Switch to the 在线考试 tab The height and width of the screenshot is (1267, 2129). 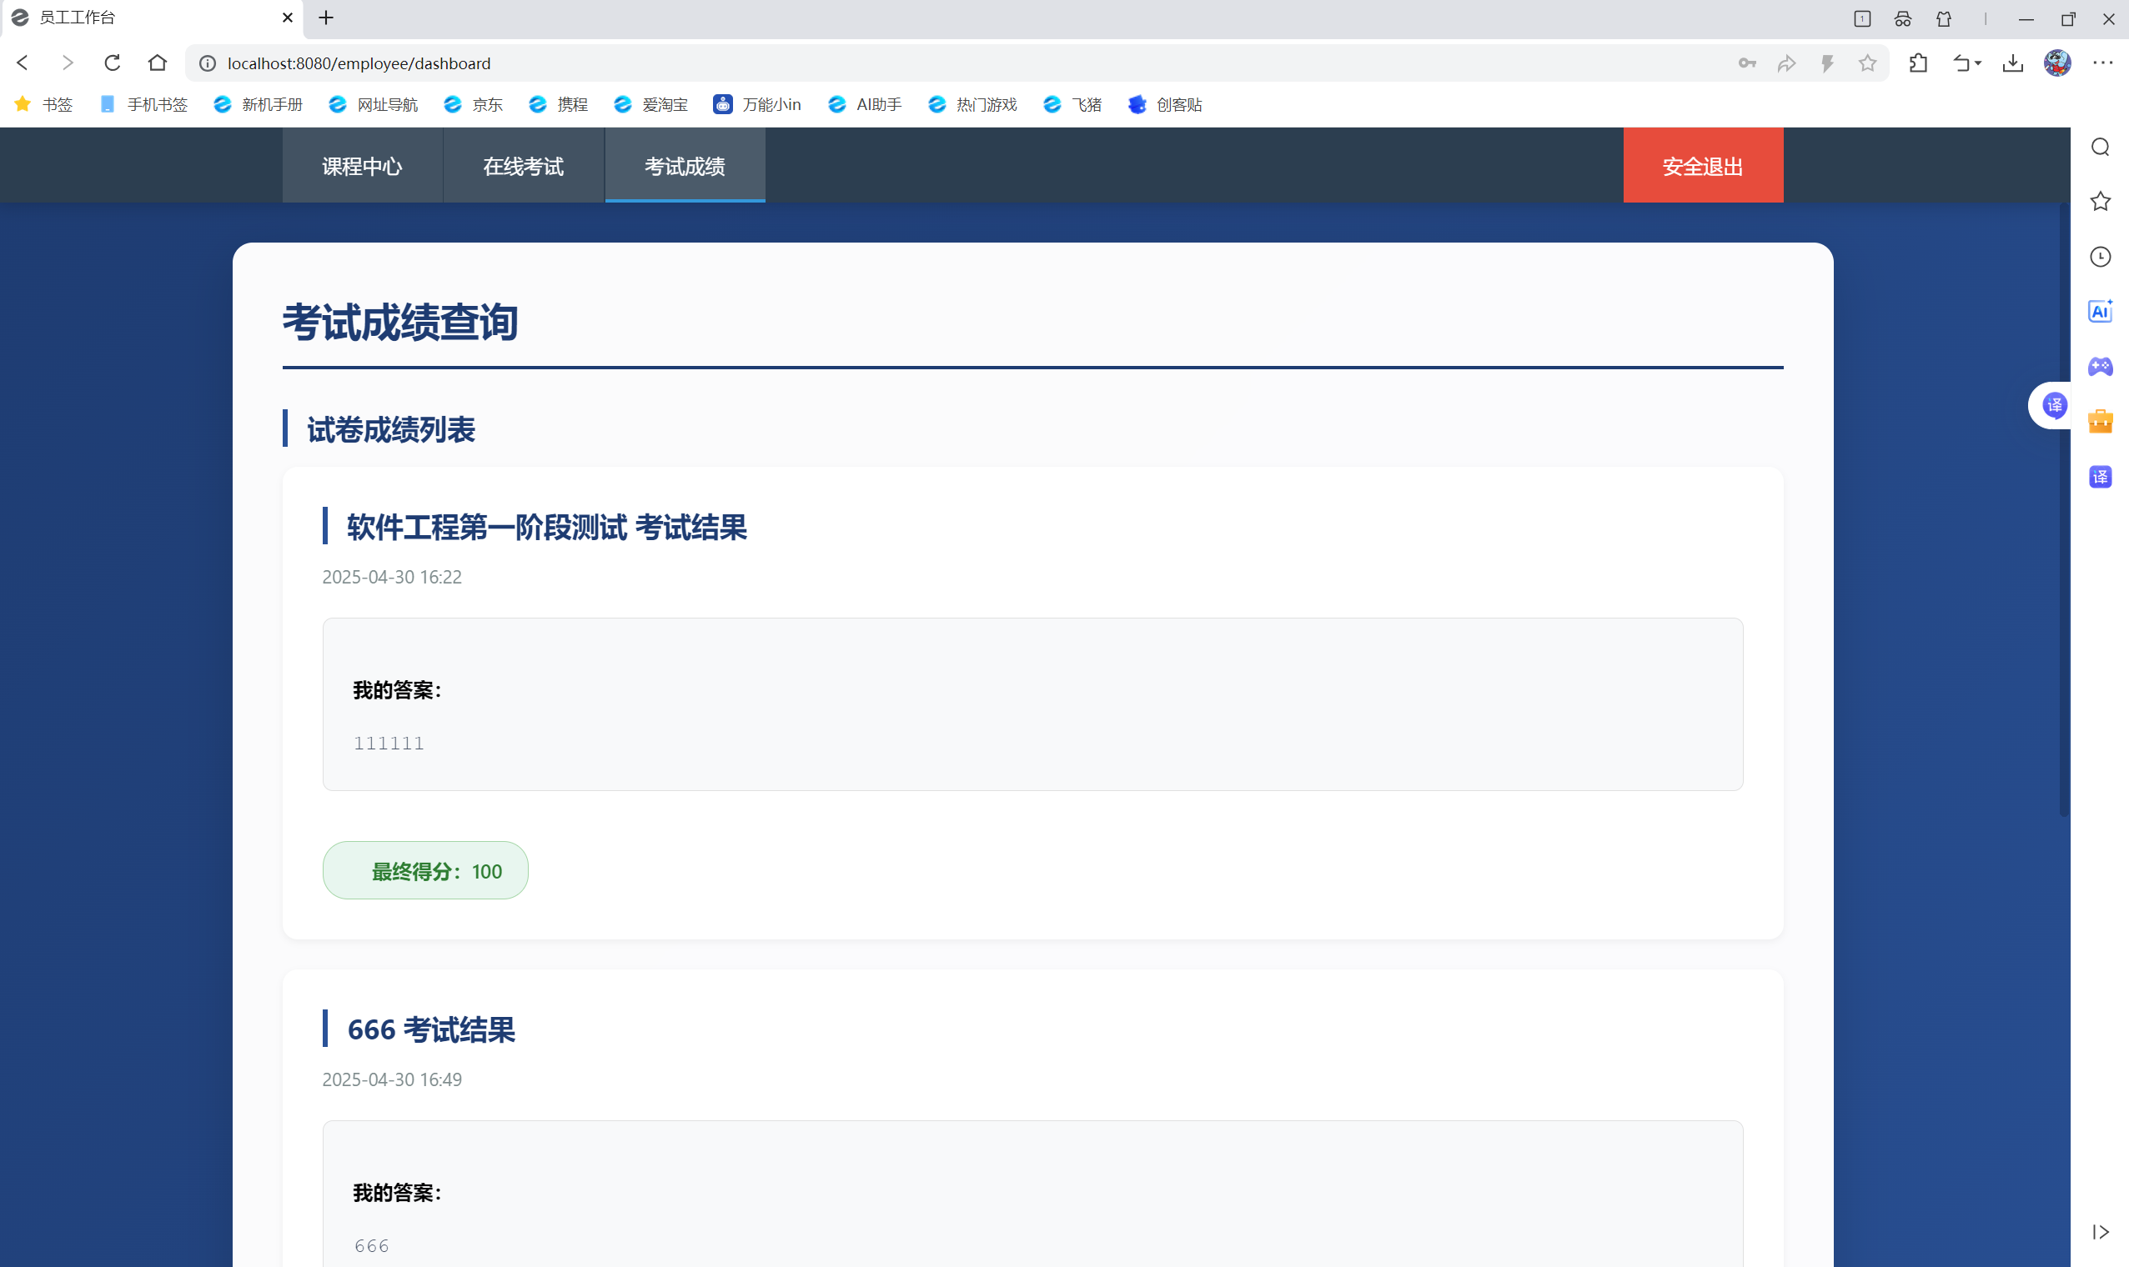pos(524,166)
